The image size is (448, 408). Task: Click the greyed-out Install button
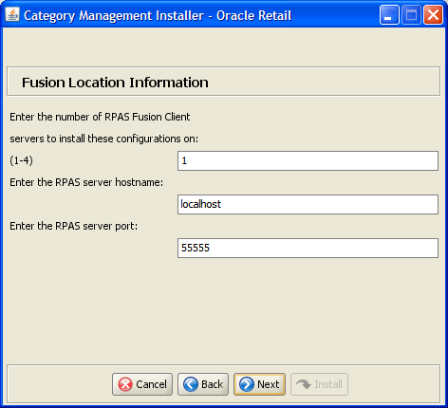click(x=319, y=384)
